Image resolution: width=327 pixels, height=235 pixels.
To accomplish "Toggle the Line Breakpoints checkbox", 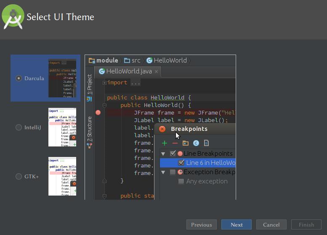I will (x=173, y=154).
